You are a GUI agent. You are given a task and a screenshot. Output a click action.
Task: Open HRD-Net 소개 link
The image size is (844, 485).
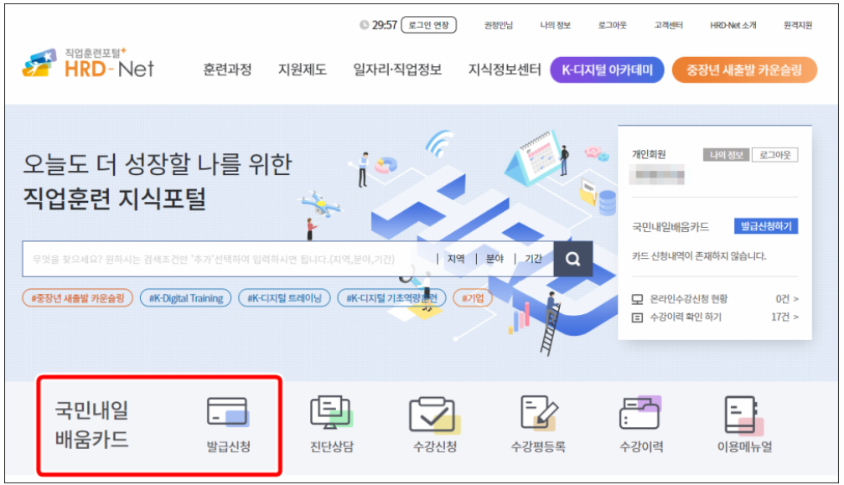point(733,25)
